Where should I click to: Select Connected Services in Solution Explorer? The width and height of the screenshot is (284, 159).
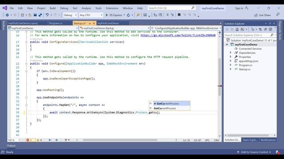[250, 49]
